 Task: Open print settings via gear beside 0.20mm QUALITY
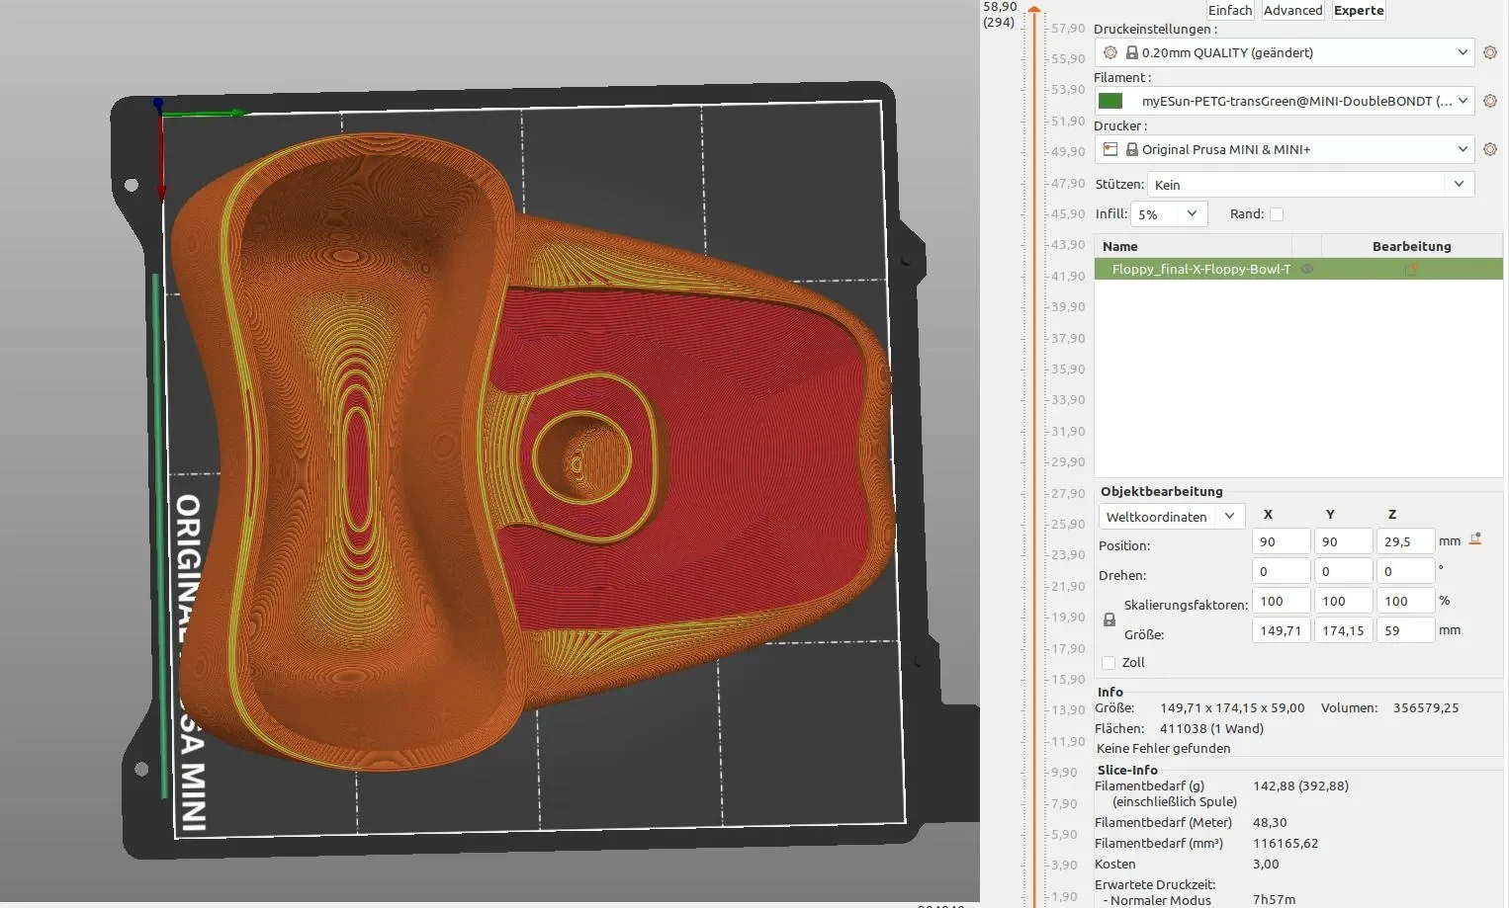click(1490, 52)
